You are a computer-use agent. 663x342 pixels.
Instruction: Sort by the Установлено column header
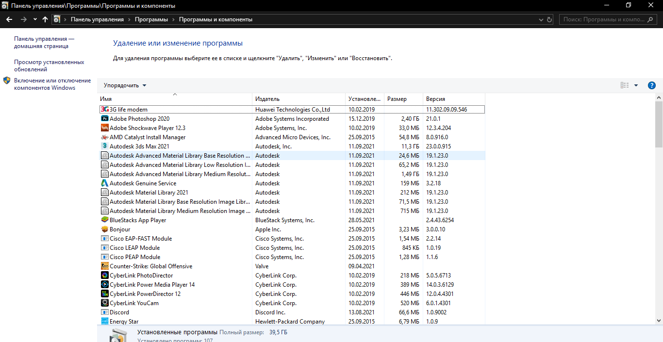(365, 99)
